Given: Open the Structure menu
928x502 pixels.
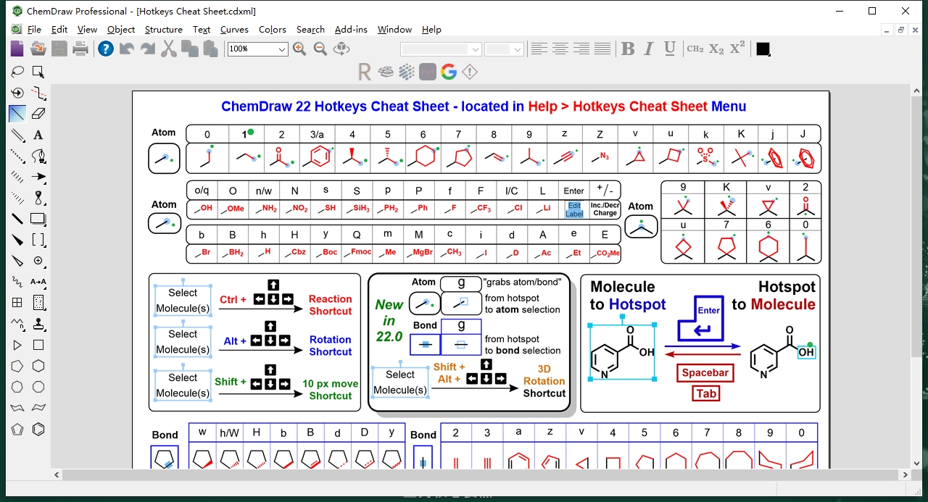Looking at the screenshot, I should (164, 30).
